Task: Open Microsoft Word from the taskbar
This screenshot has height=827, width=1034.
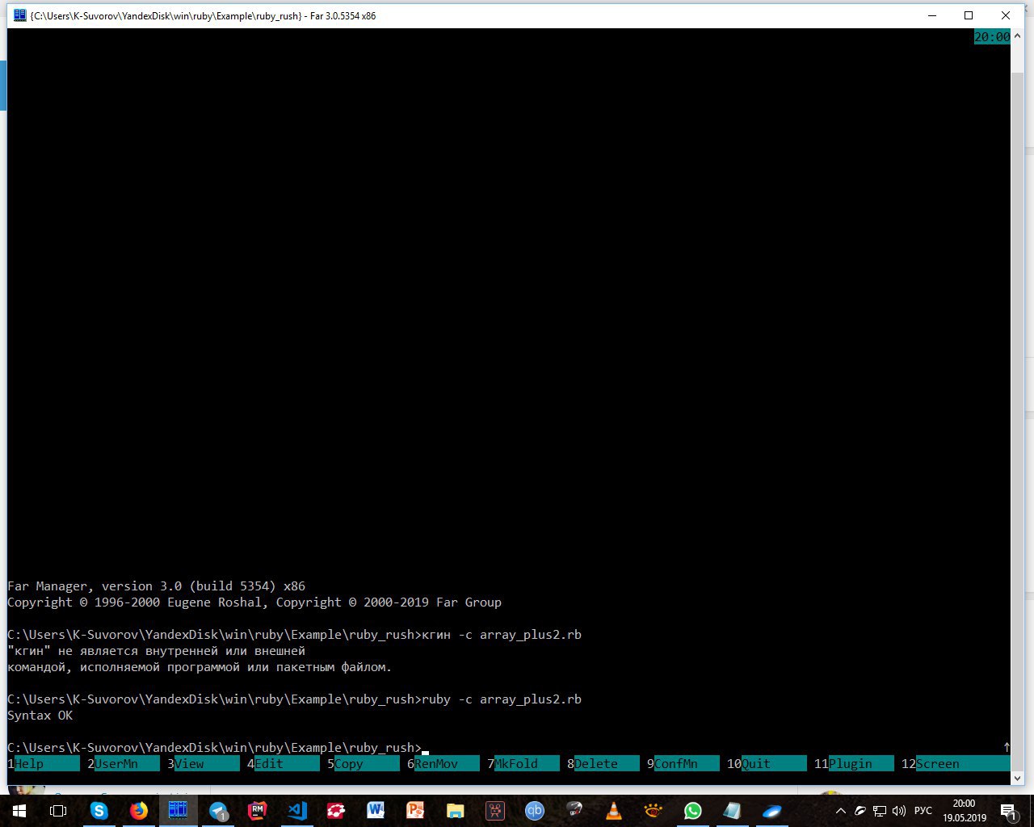Action: pos(376,810)
